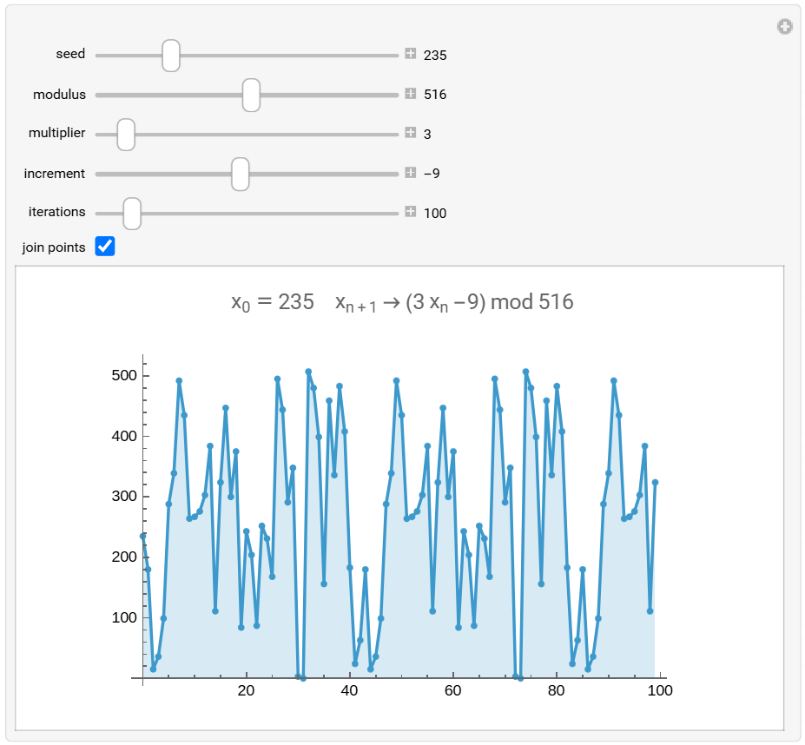This screenshot has width=805, height=745.
Task: Expand modulus controls with plus icon
Action: pos(410,94)
